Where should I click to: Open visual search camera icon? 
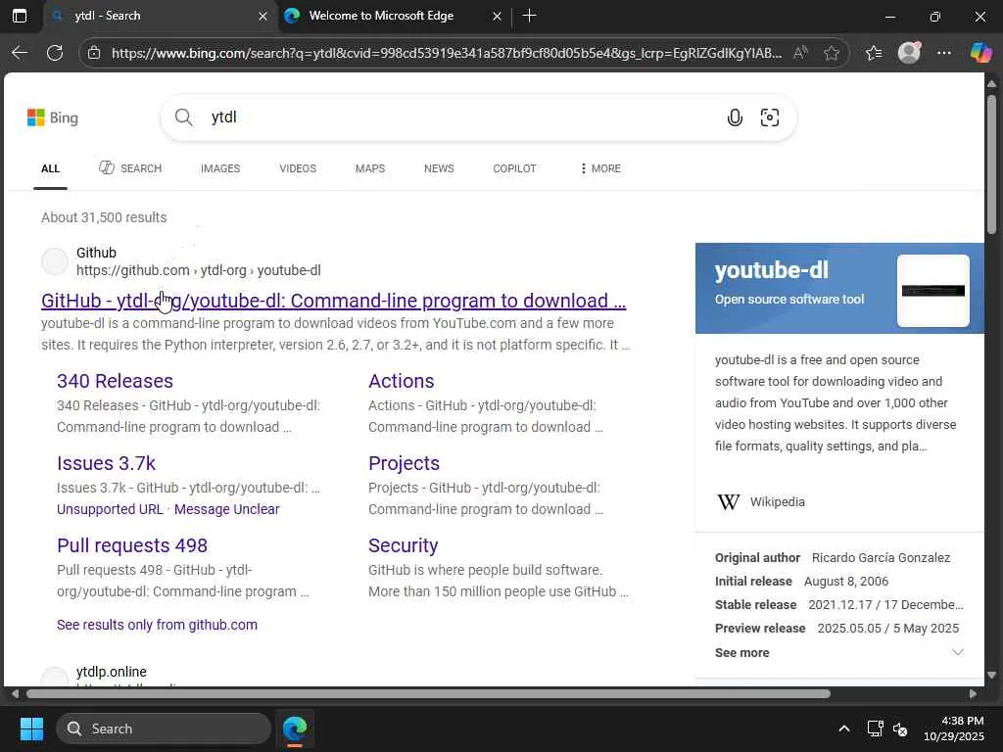[x=770, y=117]
